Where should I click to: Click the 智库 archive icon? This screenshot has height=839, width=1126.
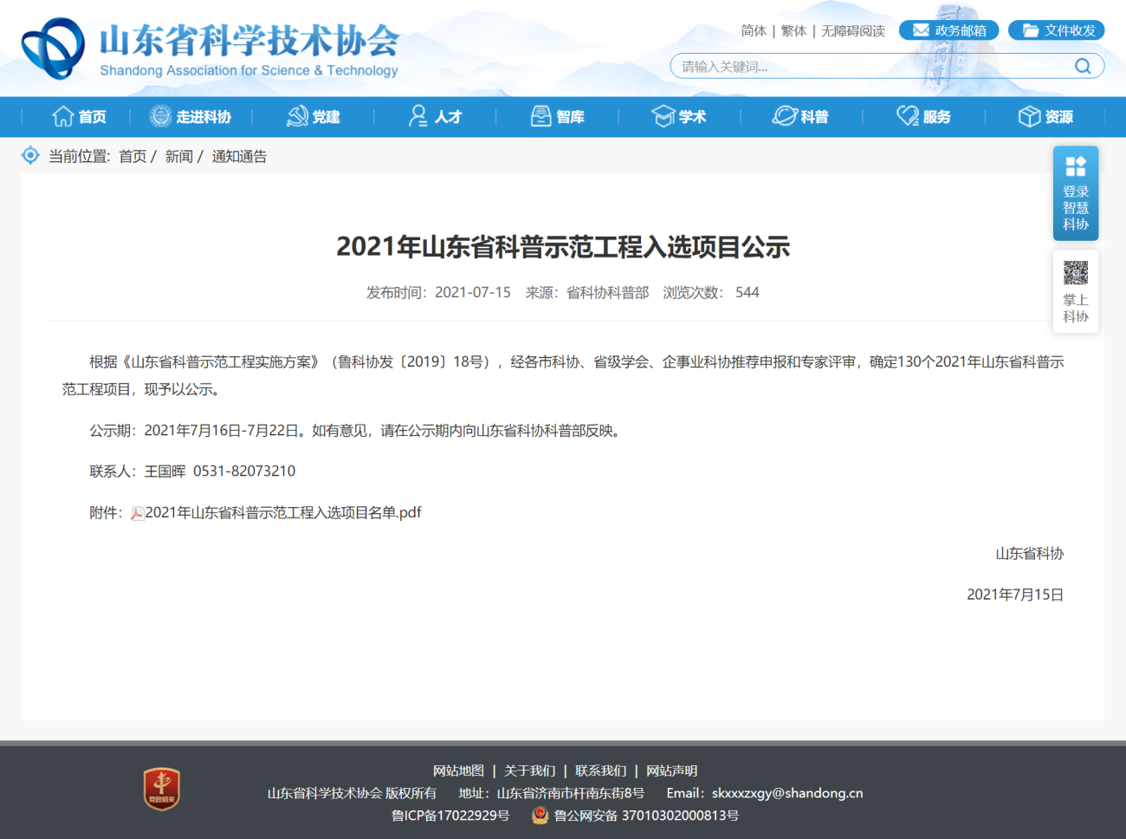tap(540, 115)
